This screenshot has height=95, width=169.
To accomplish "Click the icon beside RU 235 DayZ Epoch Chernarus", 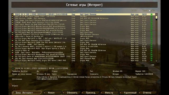I will coord(12,40).
